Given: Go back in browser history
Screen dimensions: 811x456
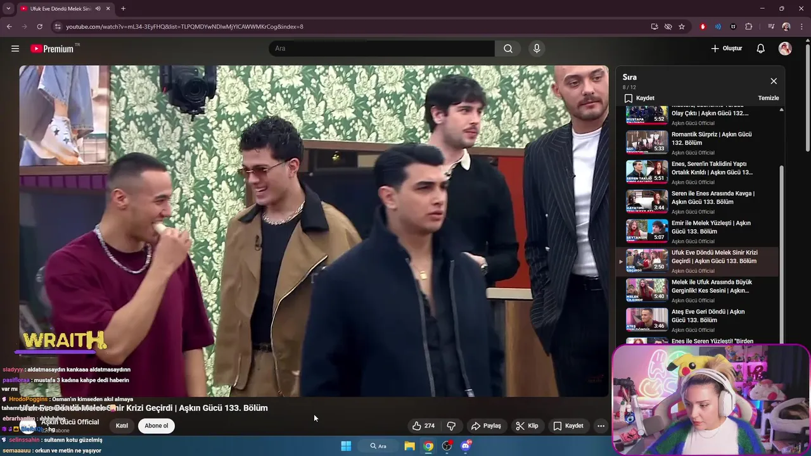Looking at the screenshot, I should pyautogui.click(x=10, y=27).
